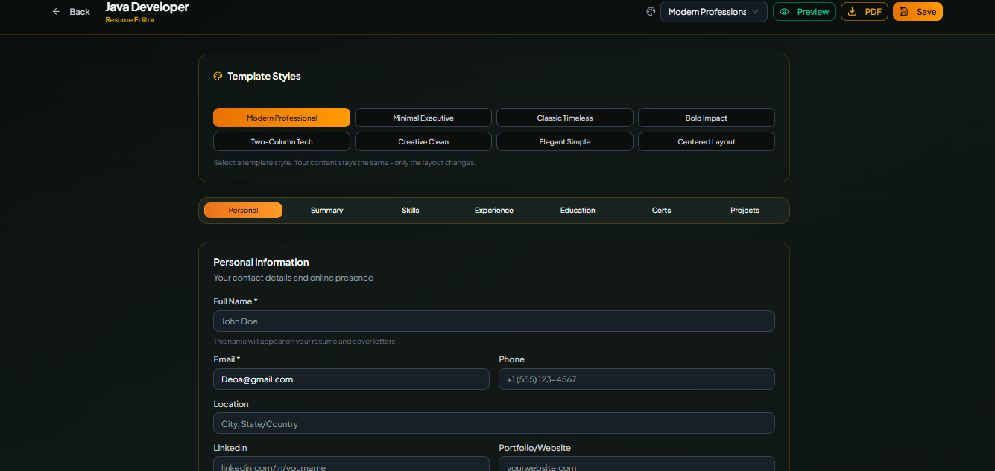Switch to the Personal tab
The image size is (995, 471).
pyautogui.click(x=243, y=211)
